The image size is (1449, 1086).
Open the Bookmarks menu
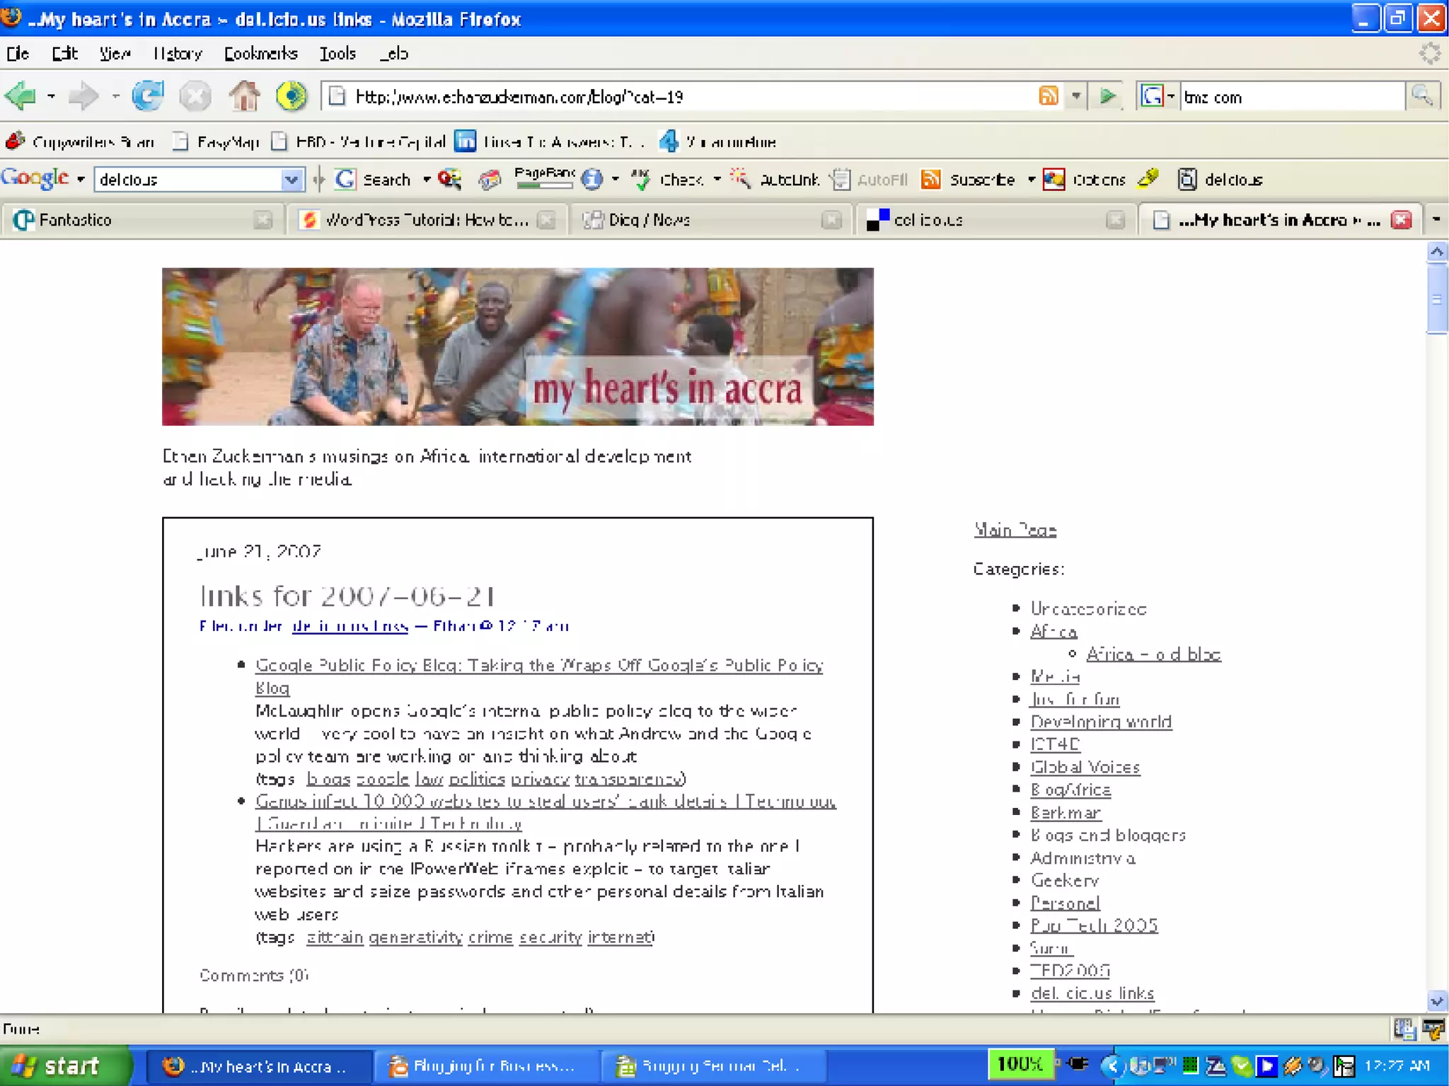tap(260, 54)
